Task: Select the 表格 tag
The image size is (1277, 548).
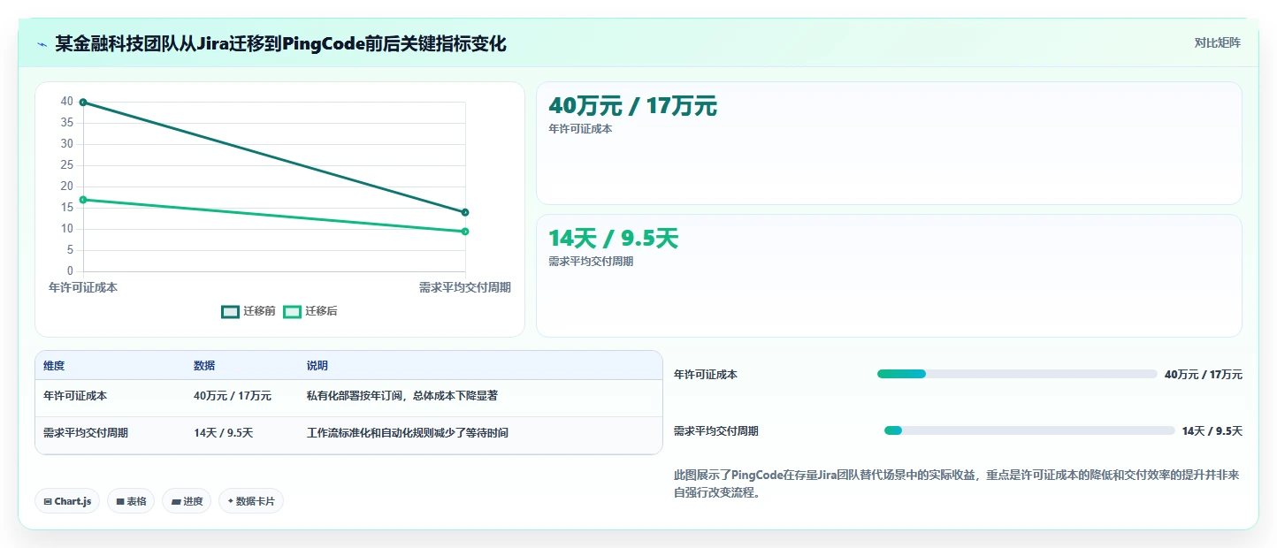Action: 131,501
